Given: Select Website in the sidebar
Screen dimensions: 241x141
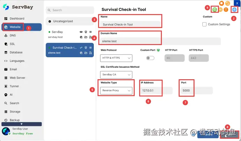Looking at the screenshot, I should pos(22,27).
